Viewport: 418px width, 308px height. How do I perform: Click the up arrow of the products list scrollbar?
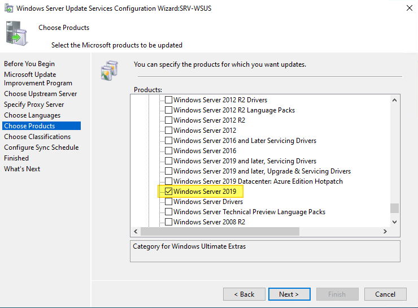point(394,100)
